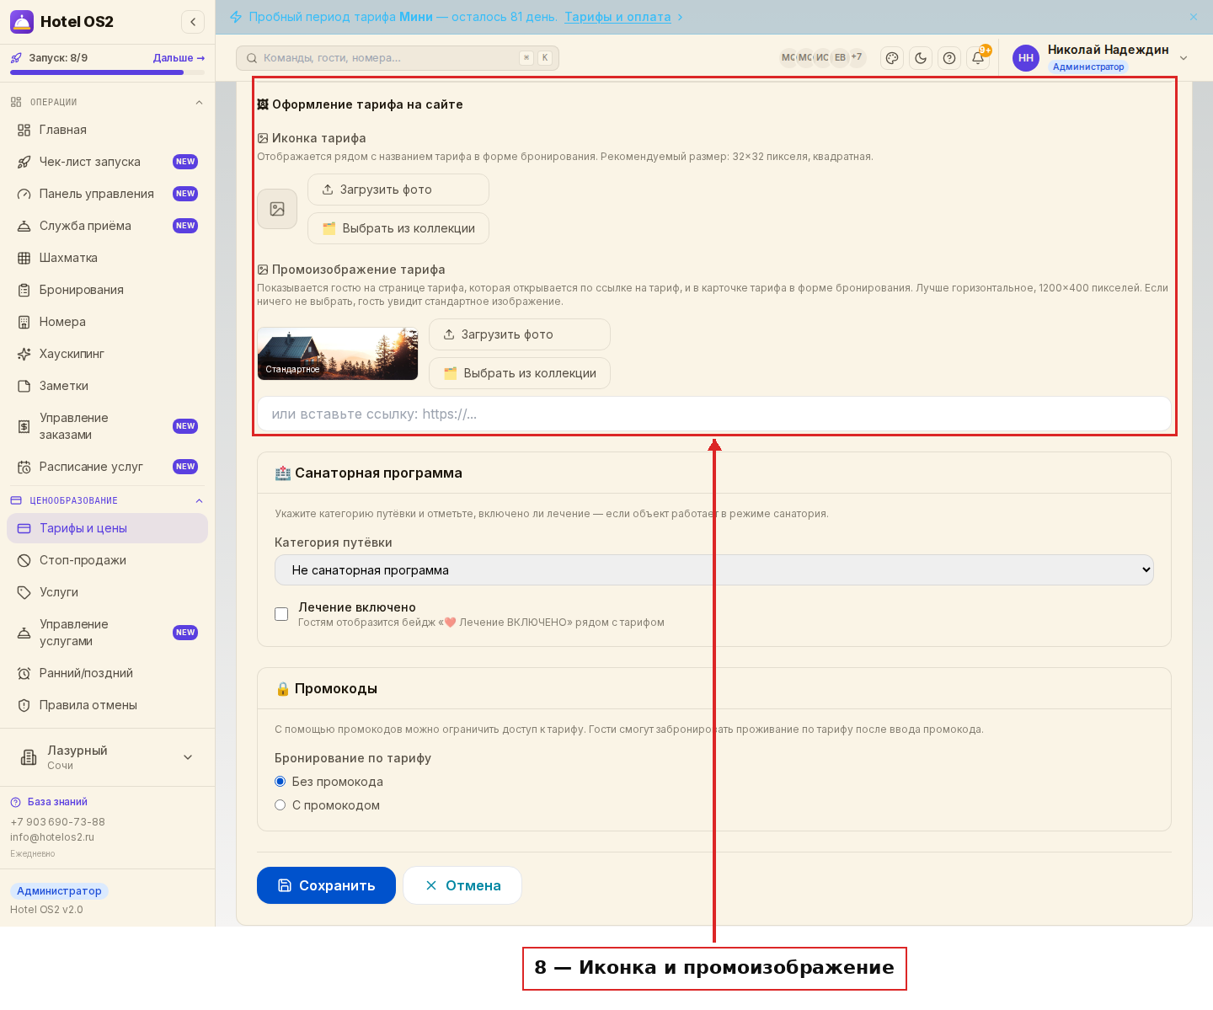Click the Hotel OS2 logo icon
Viewport: 1213px width, 1010px height.
[22, 22]
